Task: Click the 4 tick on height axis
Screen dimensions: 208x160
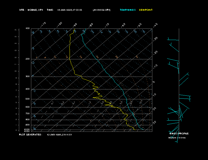Action: tap(16, 108)
